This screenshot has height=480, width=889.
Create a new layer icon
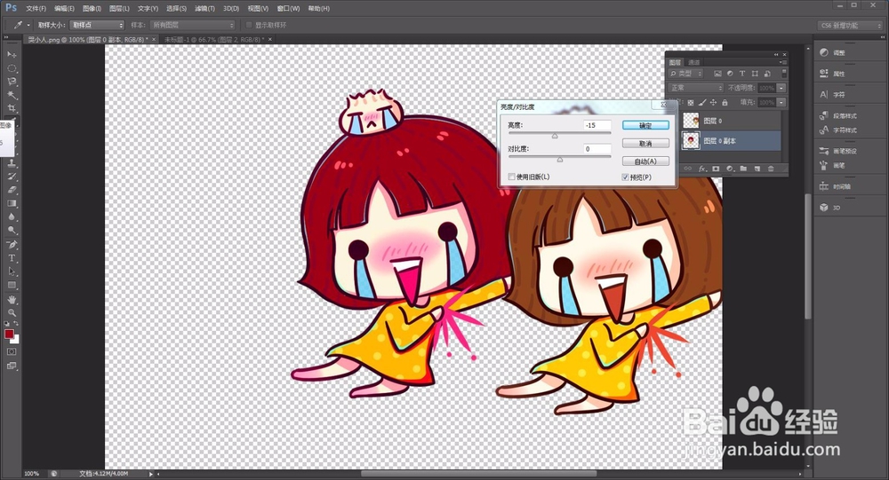[757, 169]
